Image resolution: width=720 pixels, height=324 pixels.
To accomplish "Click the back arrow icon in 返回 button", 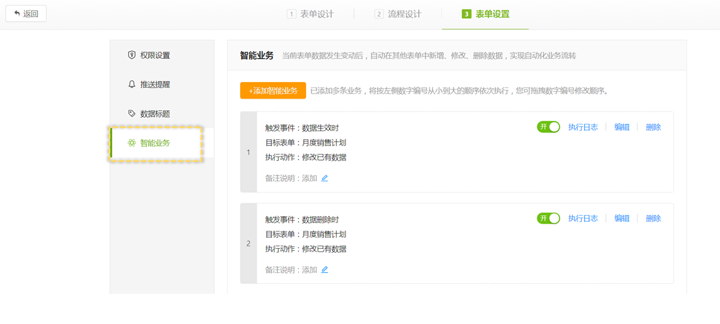I will point(17,14).
